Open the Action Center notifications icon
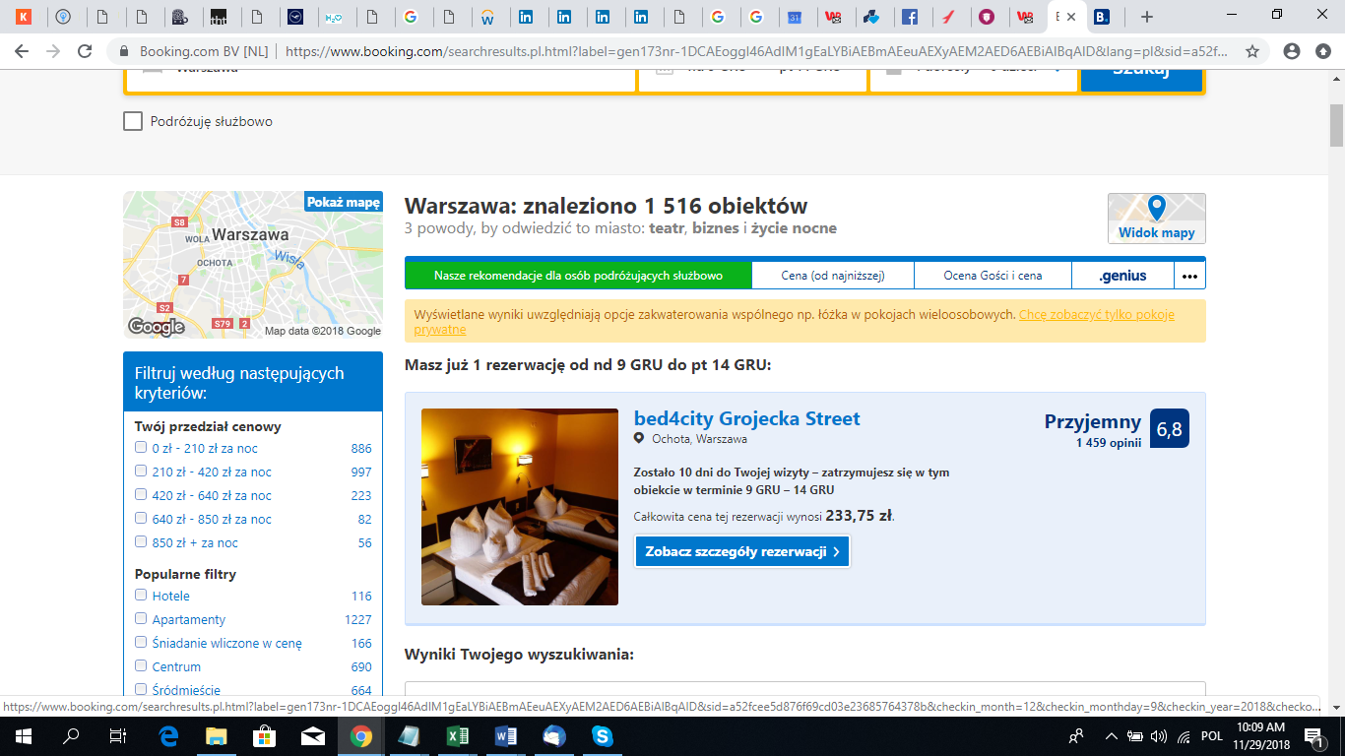 tap(1313, 736)
